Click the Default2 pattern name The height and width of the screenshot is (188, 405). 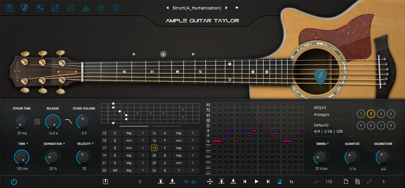[x=321, y=125]
